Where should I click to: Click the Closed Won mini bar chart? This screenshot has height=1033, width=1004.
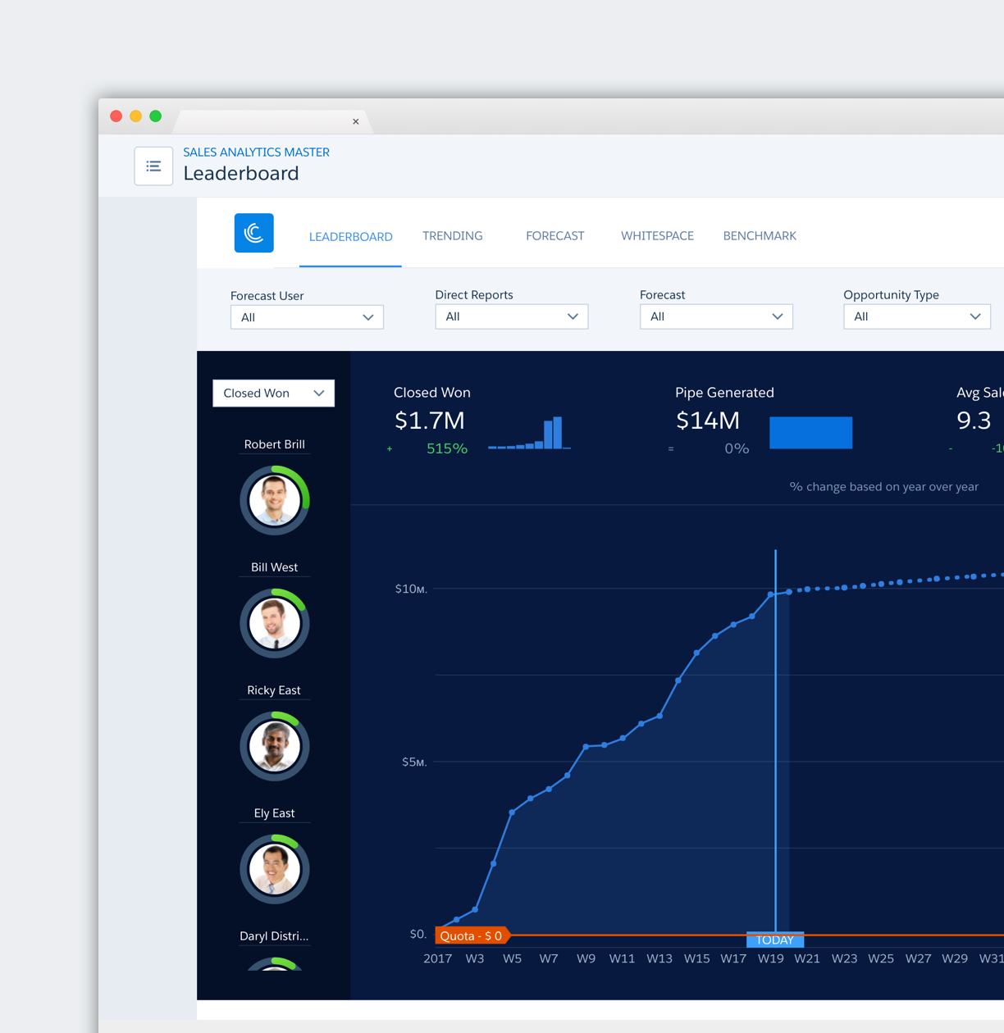(x=530, y=434)
